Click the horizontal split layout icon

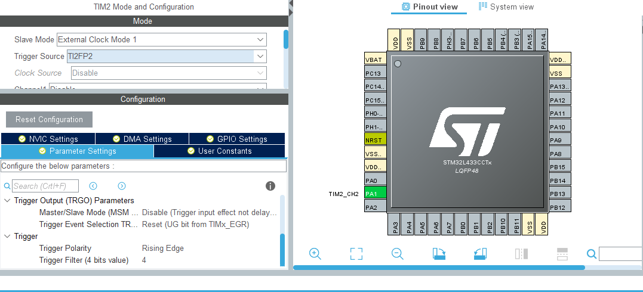(x=562, y=254)
